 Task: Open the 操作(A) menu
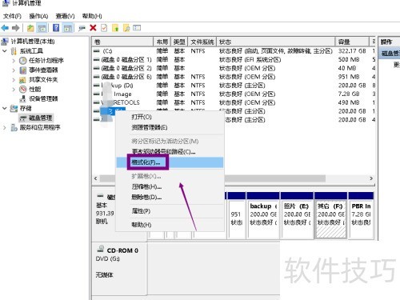38,16
